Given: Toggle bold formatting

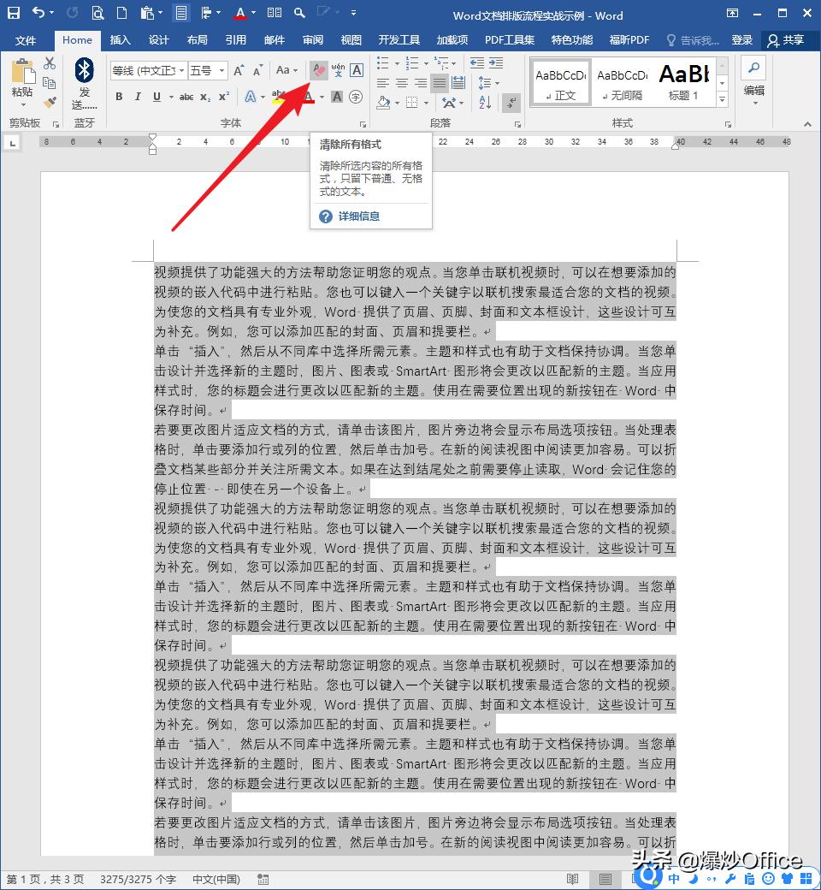Looking at the screenshot, I should pos(120,96).
